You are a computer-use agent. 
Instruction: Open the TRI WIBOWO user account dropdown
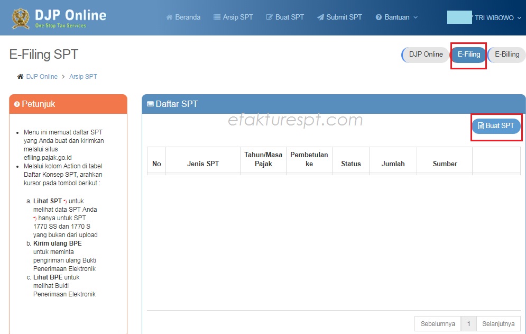pyautogui.click(x=498, y=18)
